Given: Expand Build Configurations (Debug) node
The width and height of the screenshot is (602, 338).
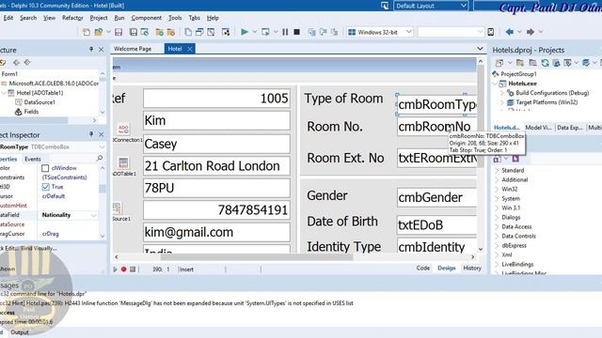Looking at the screenshot, I should pos(501,93).
